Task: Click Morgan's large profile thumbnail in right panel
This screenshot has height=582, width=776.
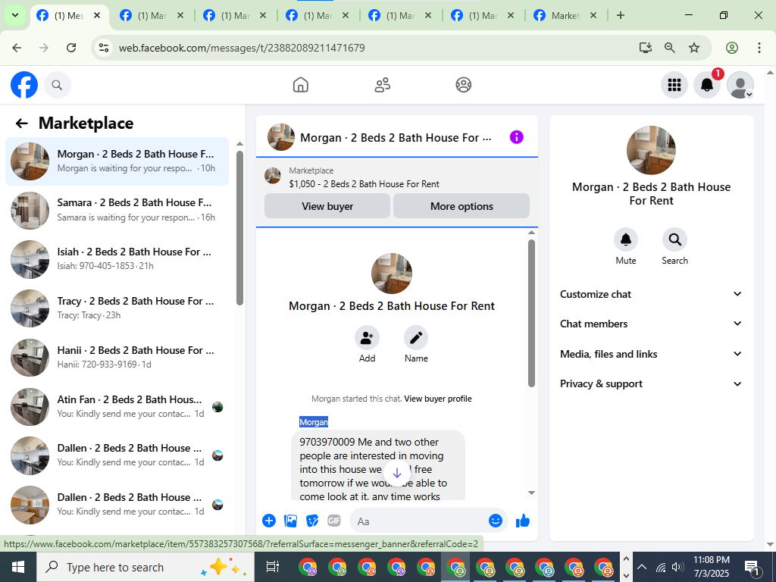Action: point(651,150)
